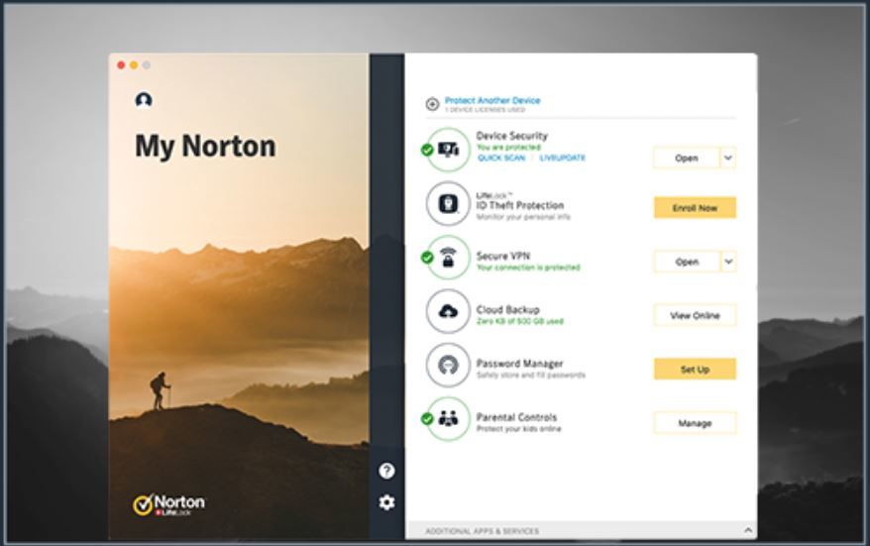
Task: Click View Online for Cloud Backup
Action: coord(696,316)
